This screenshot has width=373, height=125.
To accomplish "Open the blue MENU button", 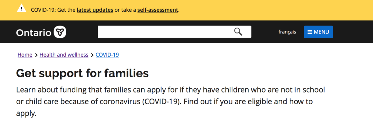I will point(318,32).
